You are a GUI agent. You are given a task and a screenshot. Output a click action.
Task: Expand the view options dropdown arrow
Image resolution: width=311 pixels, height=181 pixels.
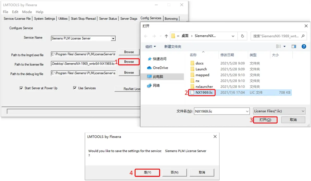tap(284, 47)
